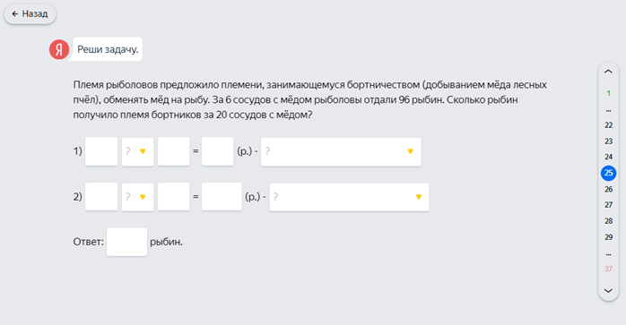Viewport: 626px width, 325px height.
Task: Select the result field of step 2
Action: (x=222, y=197)
